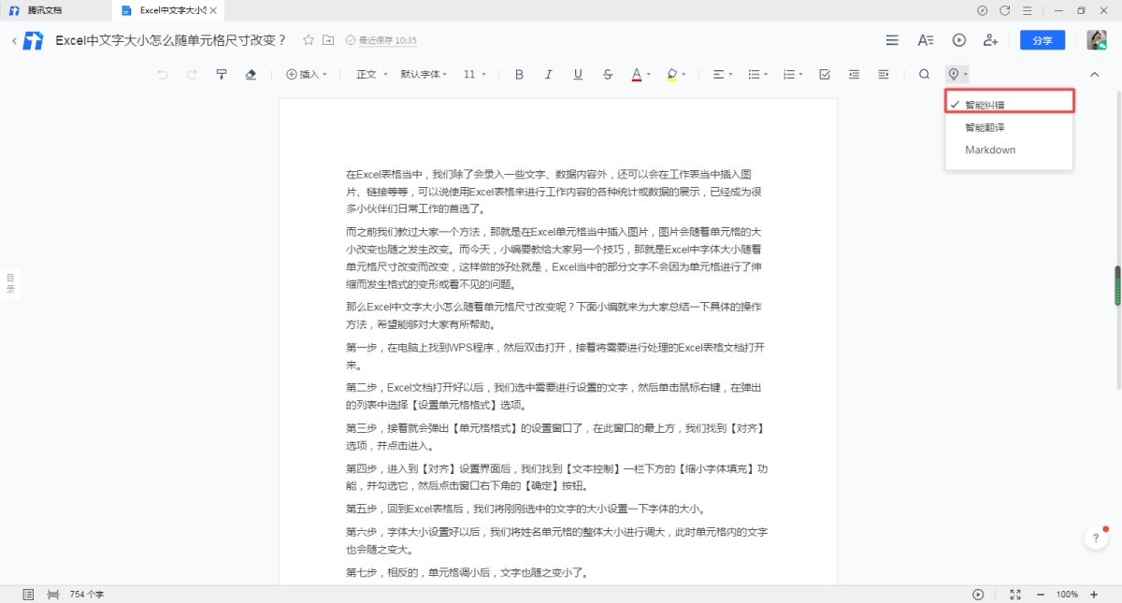Viewport: 1122px width, 603px height.
Task: Choose Markdown in the dropdown menu
Action: coord(990,150)
